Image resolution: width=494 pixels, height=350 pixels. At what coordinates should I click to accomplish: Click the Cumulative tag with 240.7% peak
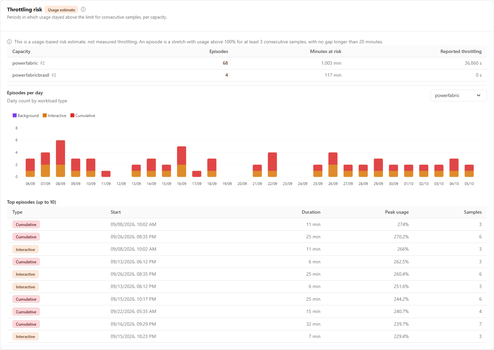coord(26,312)
